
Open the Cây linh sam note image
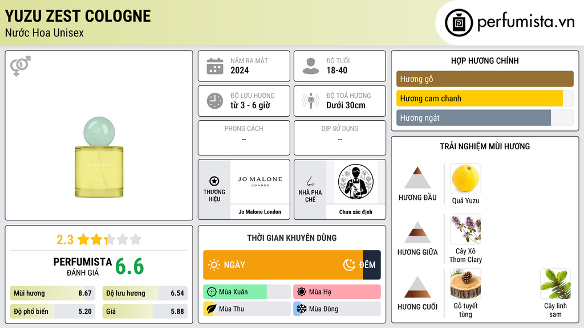pos(555,284)
